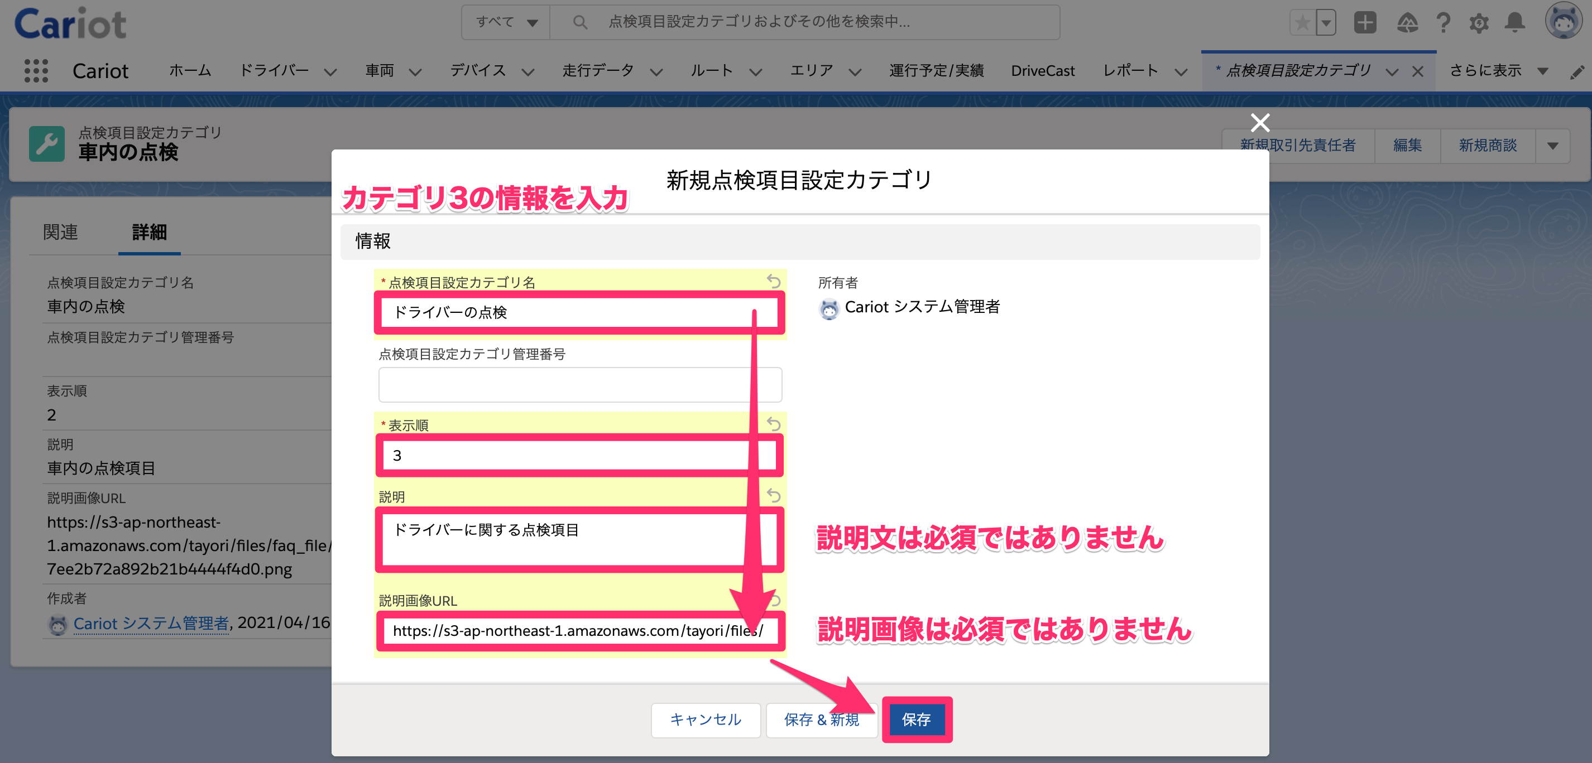The width and height of the screenshot is (1592, 763).
Task: Click the 車内の点検項目 description value
Action: tap(102, 469)
